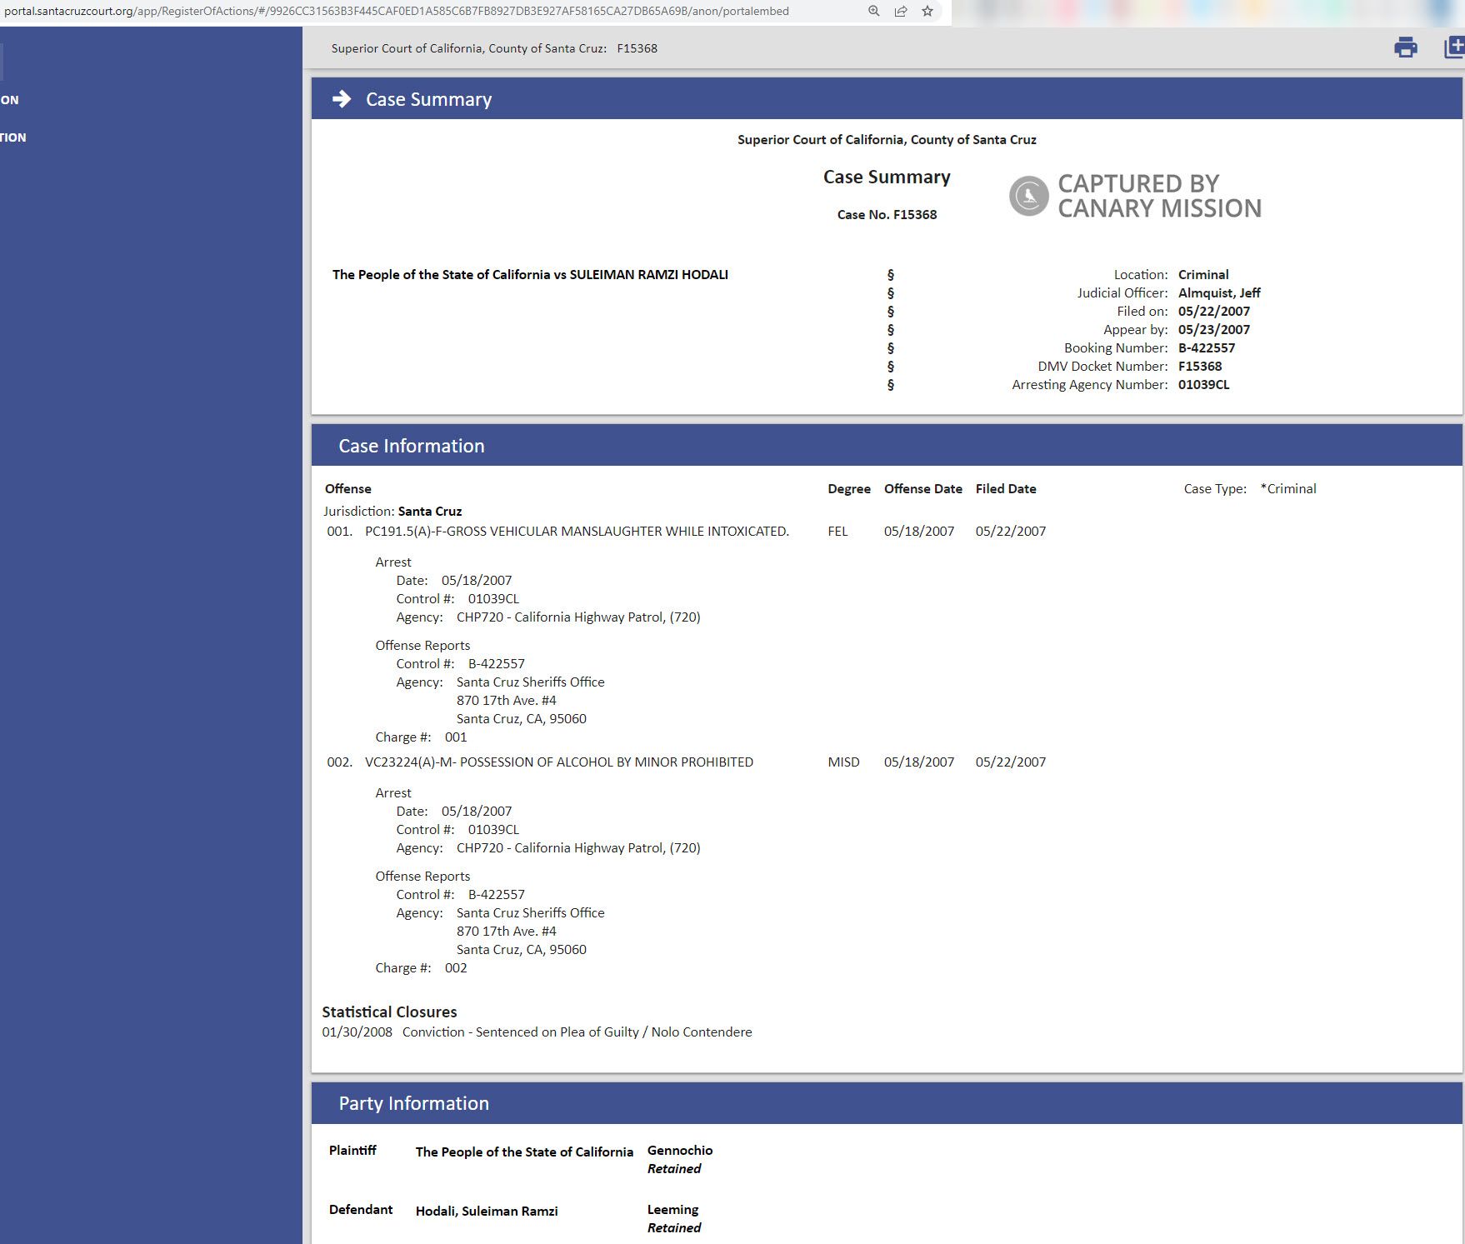Collapse the Party Information section header
This screenshot has width=1465, height=1244.
tap(413, 1103)
